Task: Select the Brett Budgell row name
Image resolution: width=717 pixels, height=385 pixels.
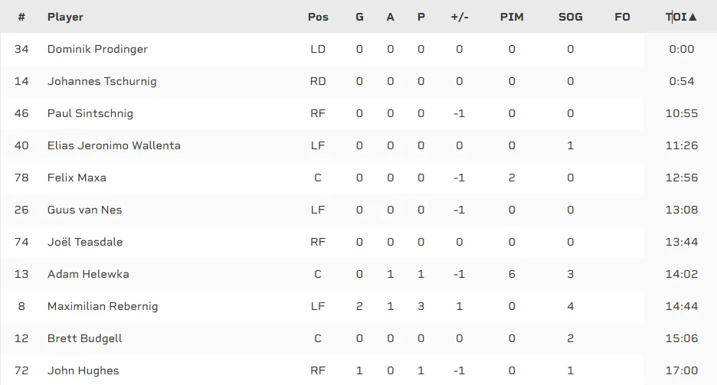Action: [x=84, y=338]
